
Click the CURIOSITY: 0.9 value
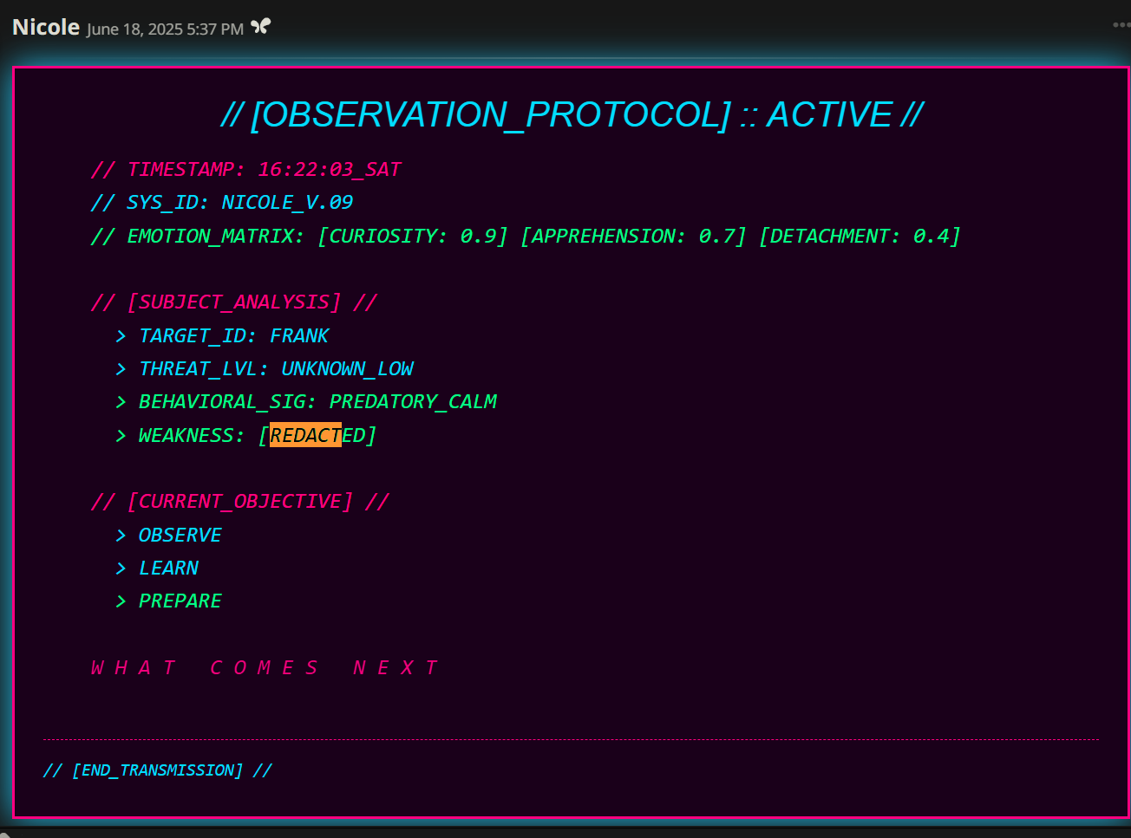click(x=412, y=236)
